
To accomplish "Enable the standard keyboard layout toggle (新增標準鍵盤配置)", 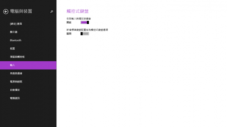I will [85, 34].
